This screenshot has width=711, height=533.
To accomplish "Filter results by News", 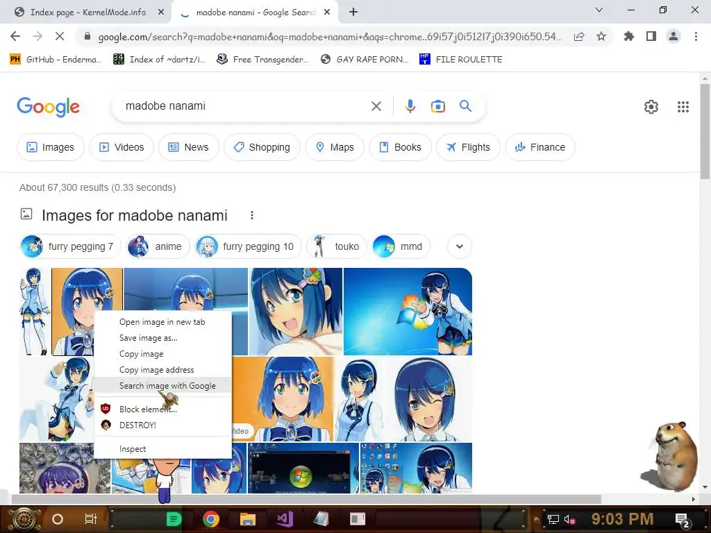I will tap(189, 147).
